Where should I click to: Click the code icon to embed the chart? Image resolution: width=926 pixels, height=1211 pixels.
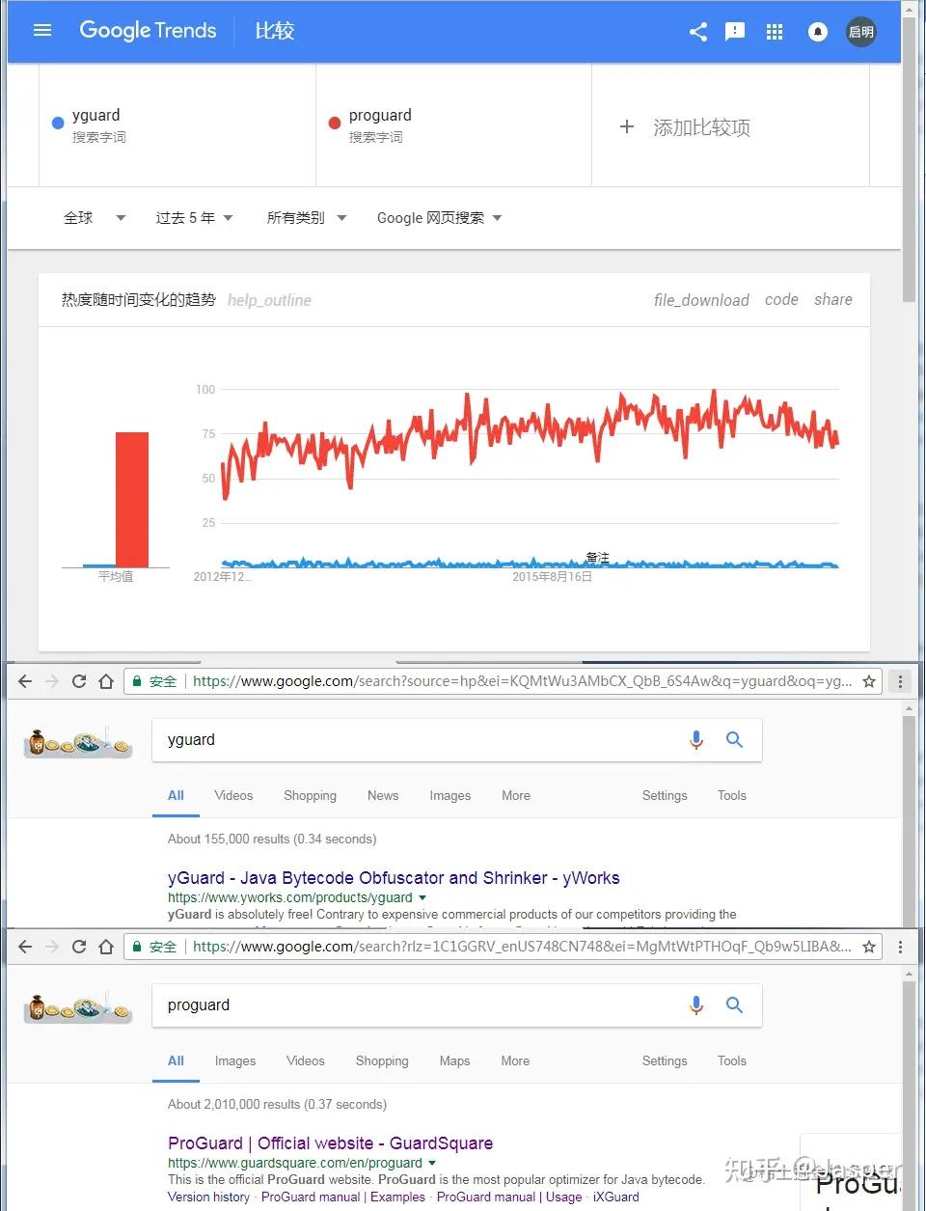pyautogui.click(x=781, y=299)
